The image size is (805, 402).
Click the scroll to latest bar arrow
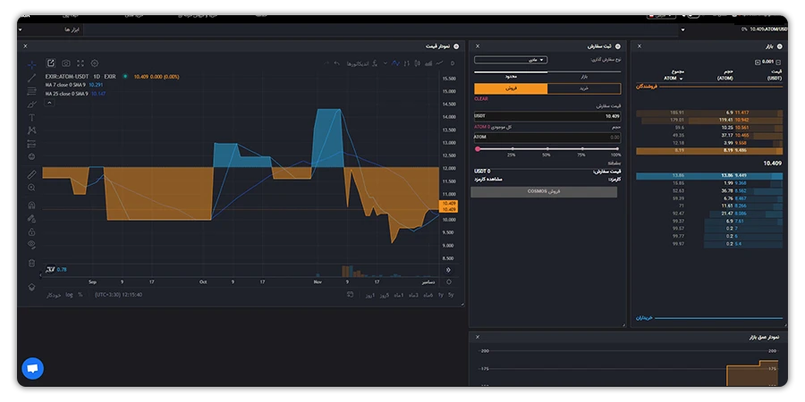[449, 270]
